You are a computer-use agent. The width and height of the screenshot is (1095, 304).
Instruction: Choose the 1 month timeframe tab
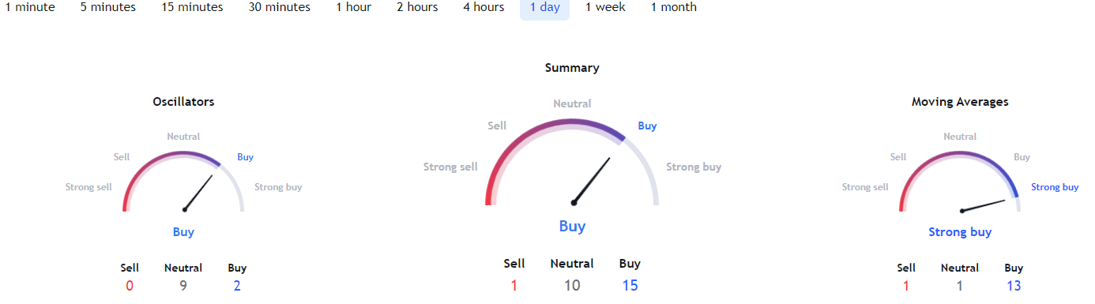click(674, 7)
